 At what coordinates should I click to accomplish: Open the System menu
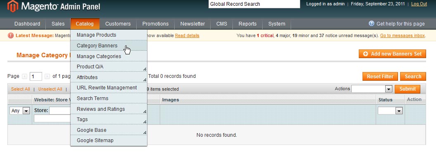tap(277, 24)
